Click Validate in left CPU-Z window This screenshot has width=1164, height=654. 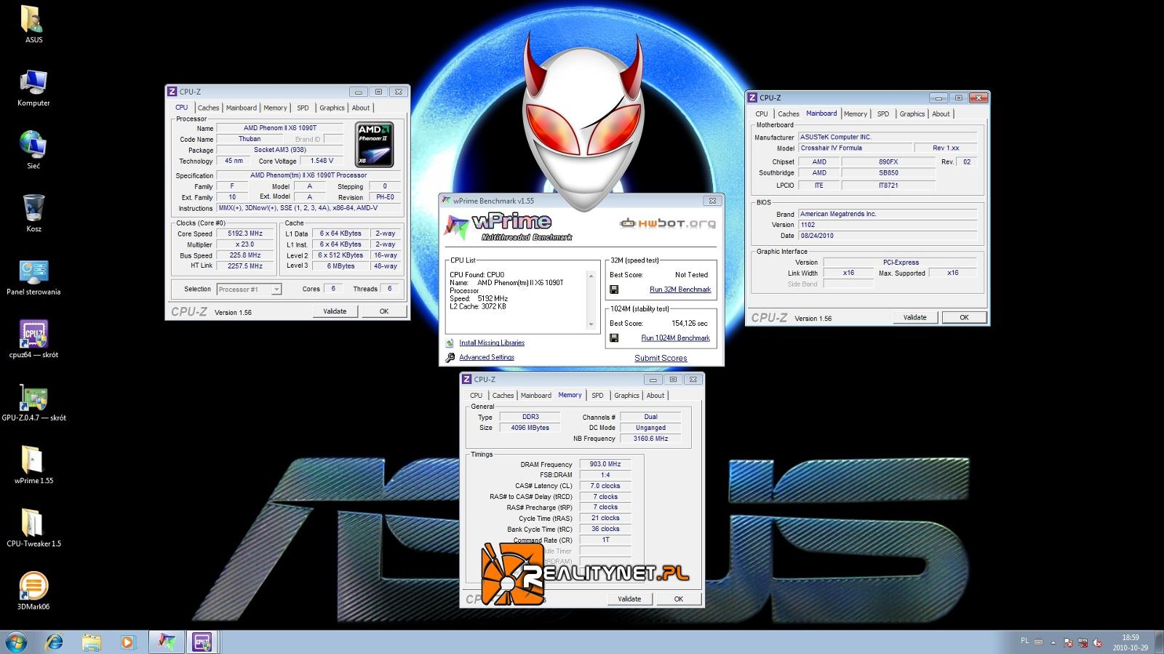[x=335, y=311]
